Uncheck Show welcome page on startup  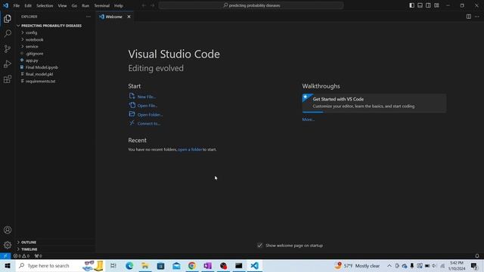260,246
